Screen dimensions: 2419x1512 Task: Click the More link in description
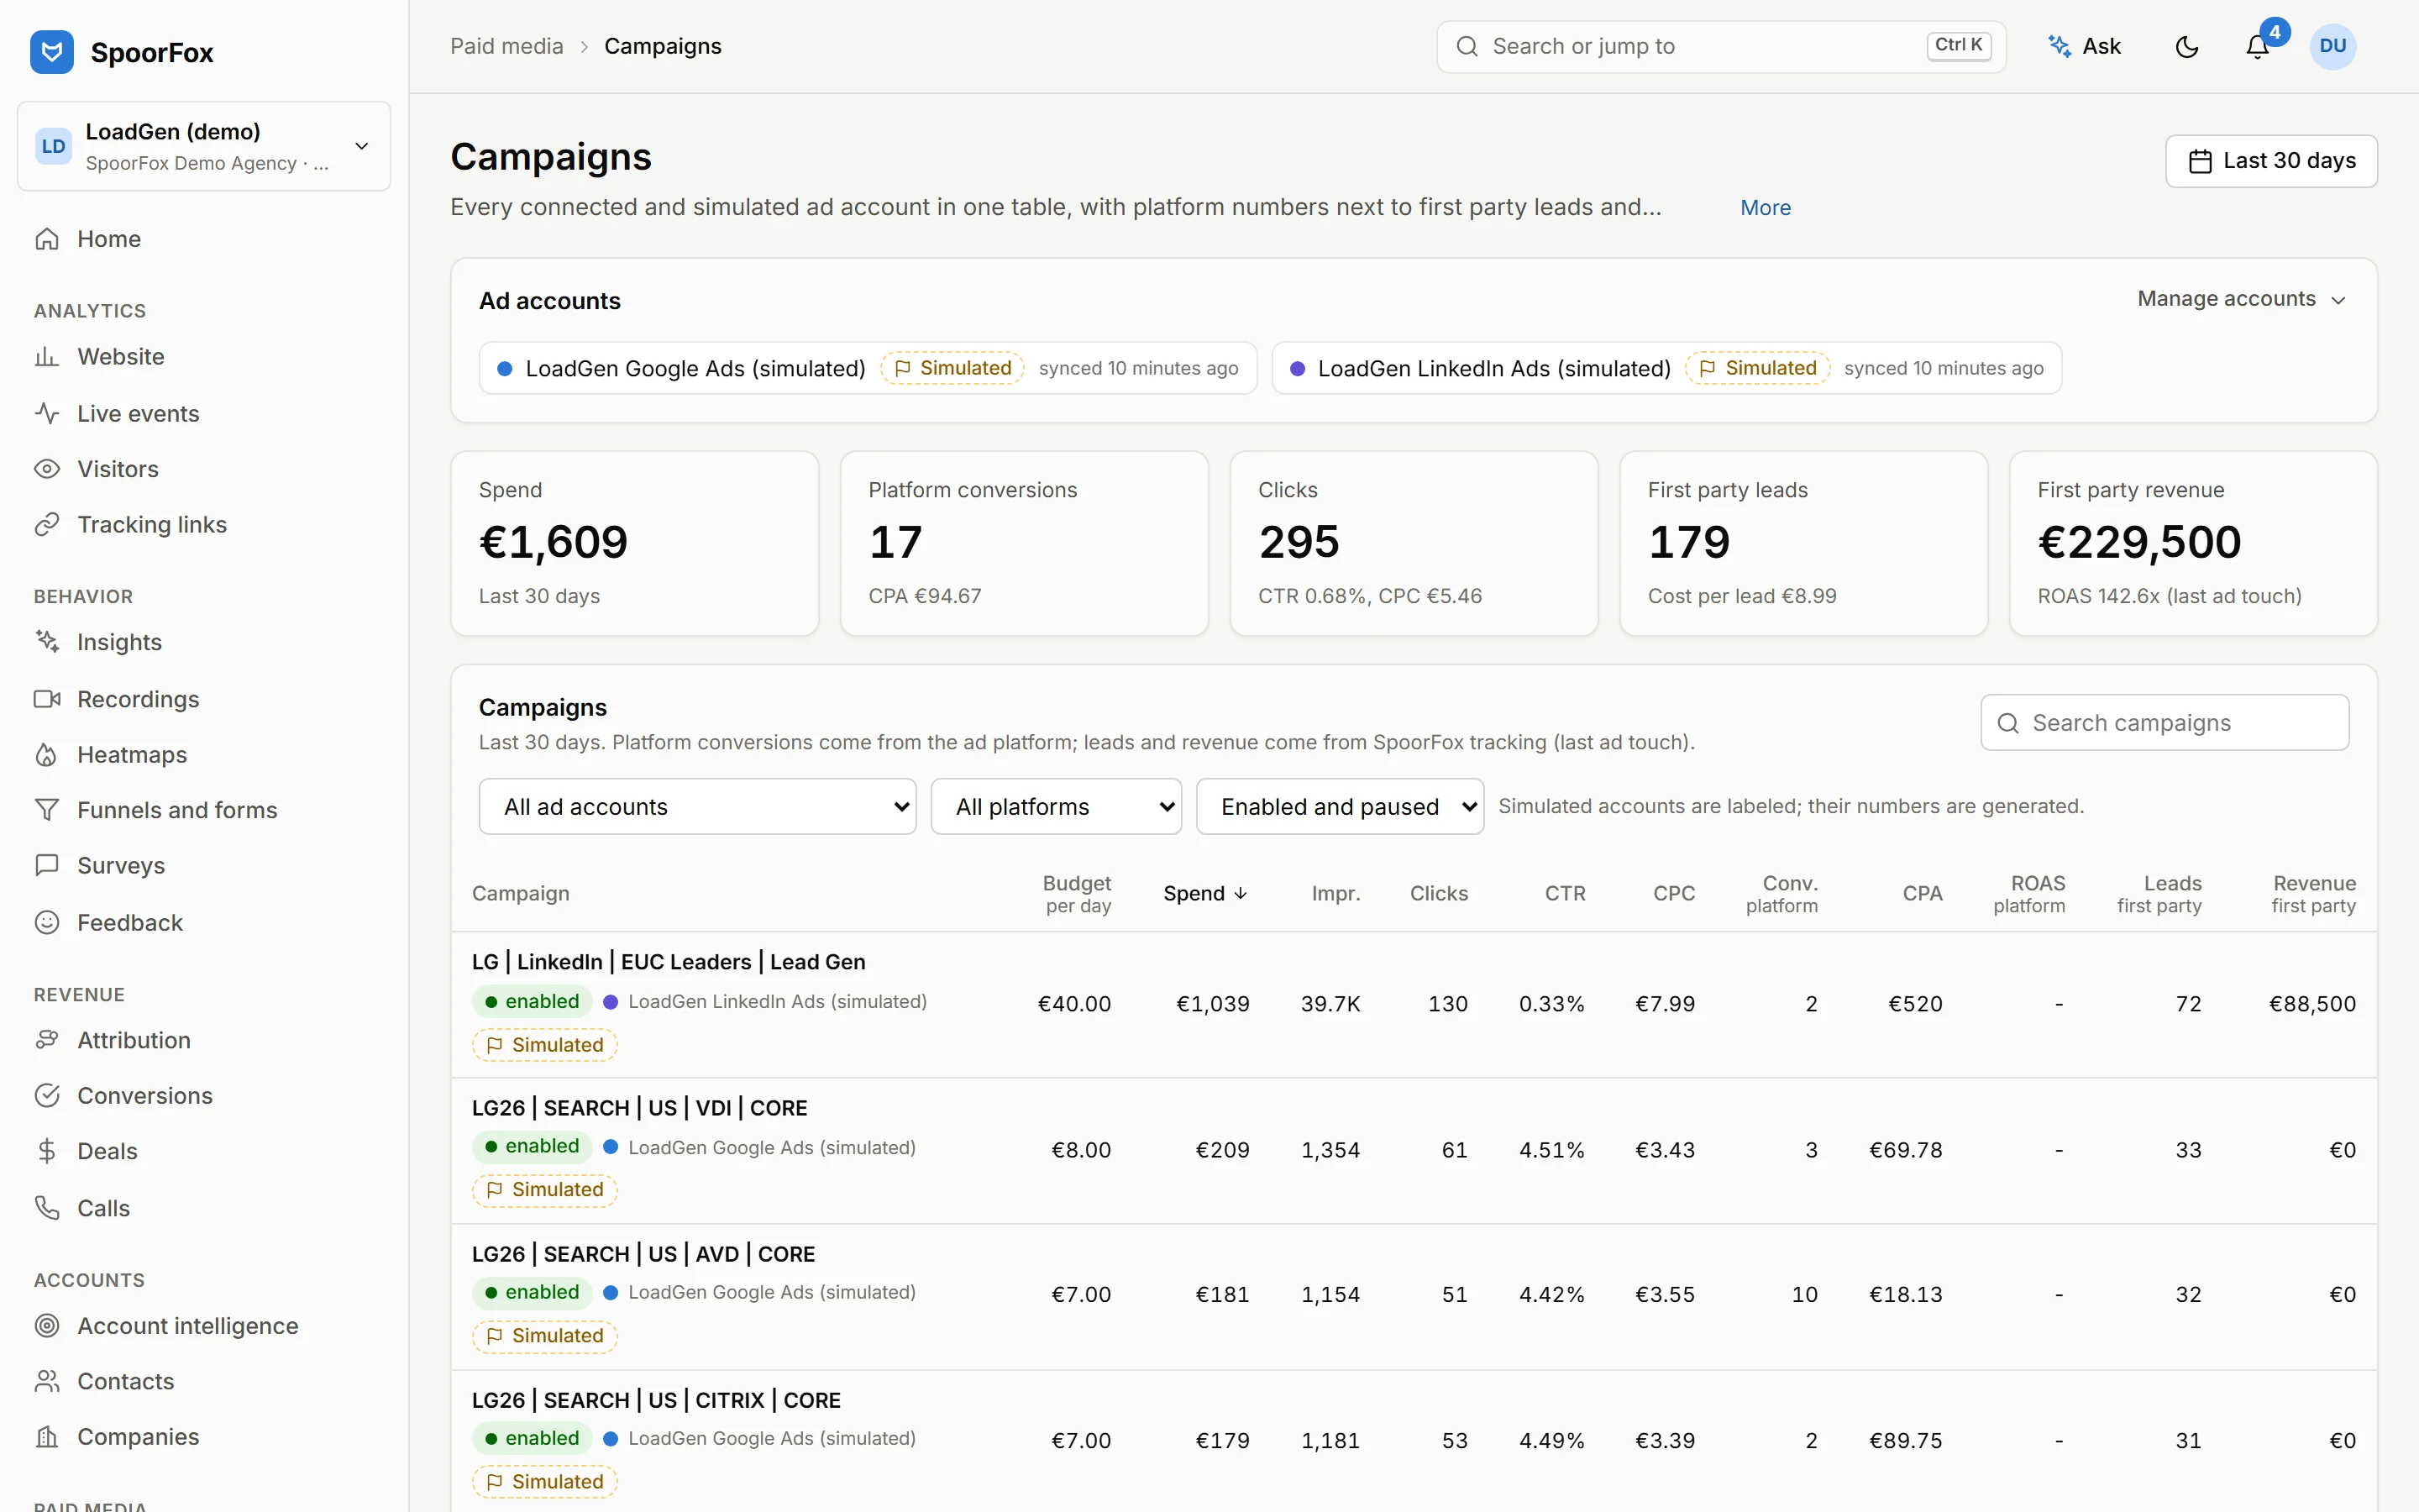[1766, 208]
